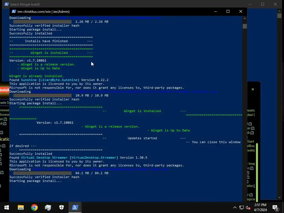Click scroll-down arrow in background Winget window
The width and height of the screenshot is (284, 213).
pyautogui.click(x=279, y=197)
